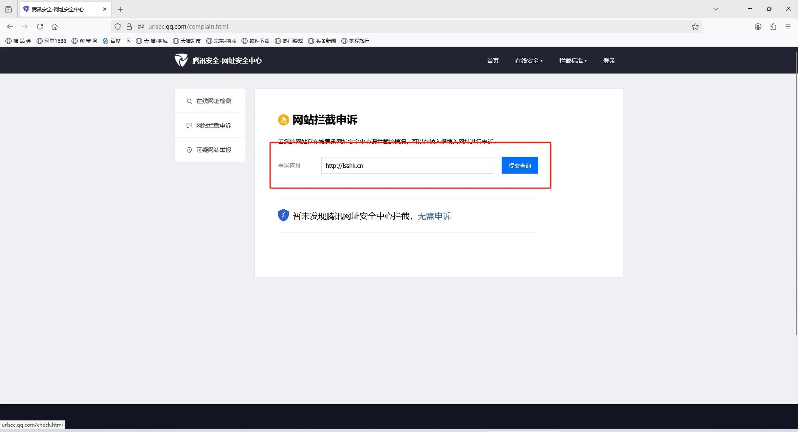Viewport: 798px width, 432px height.
Task: Open the 头条新闻 bookmark
Action: click(x=322, y=41)
